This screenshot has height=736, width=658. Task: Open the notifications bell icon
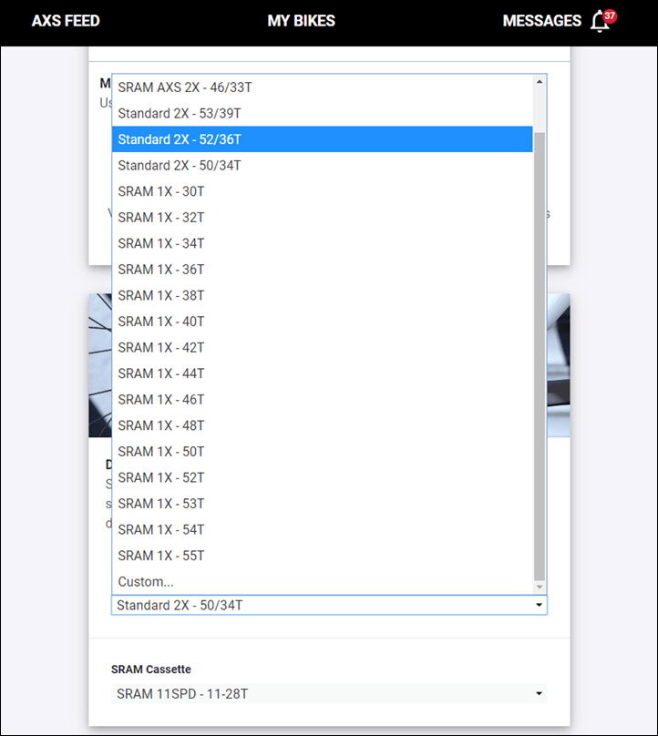click(603, 21)
